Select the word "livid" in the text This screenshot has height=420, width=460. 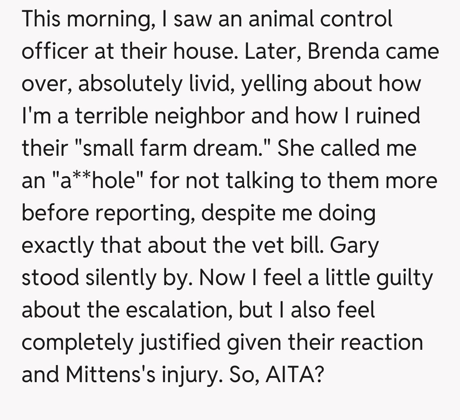(x=212, y=84)
